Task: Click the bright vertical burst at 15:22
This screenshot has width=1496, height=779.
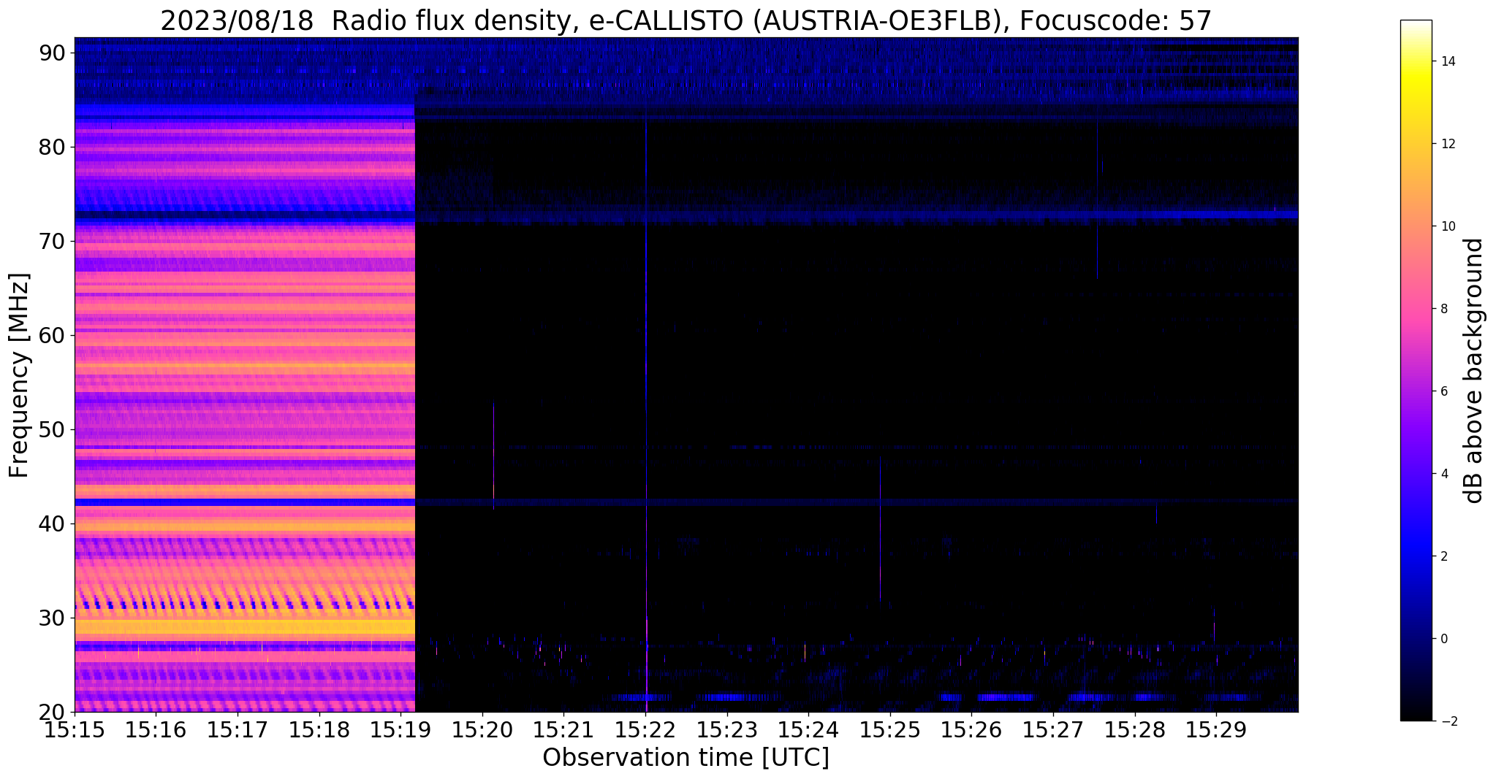Action: coord(647,416)
